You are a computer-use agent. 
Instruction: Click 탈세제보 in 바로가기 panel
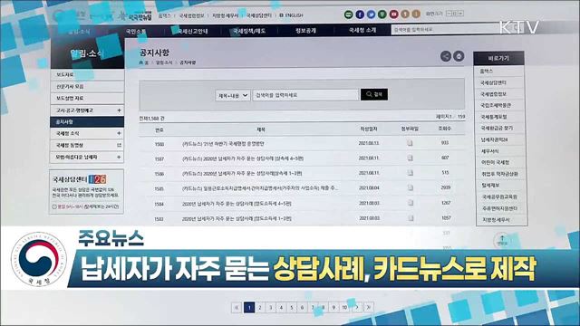point(490,185)
